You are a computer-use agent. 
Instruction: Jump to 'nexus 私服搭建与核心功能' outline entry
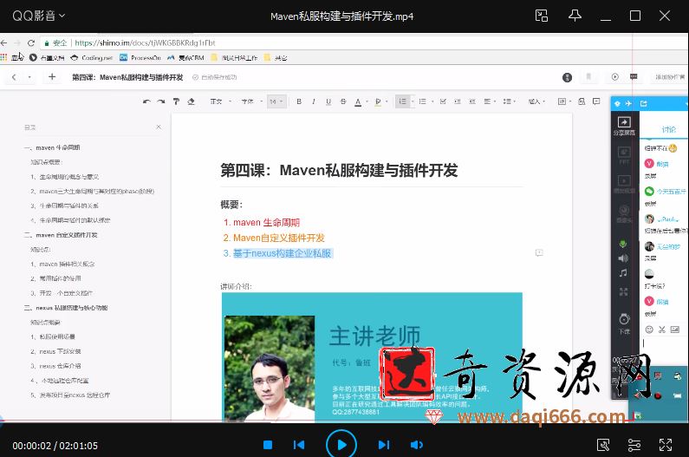tap(72, 308)
